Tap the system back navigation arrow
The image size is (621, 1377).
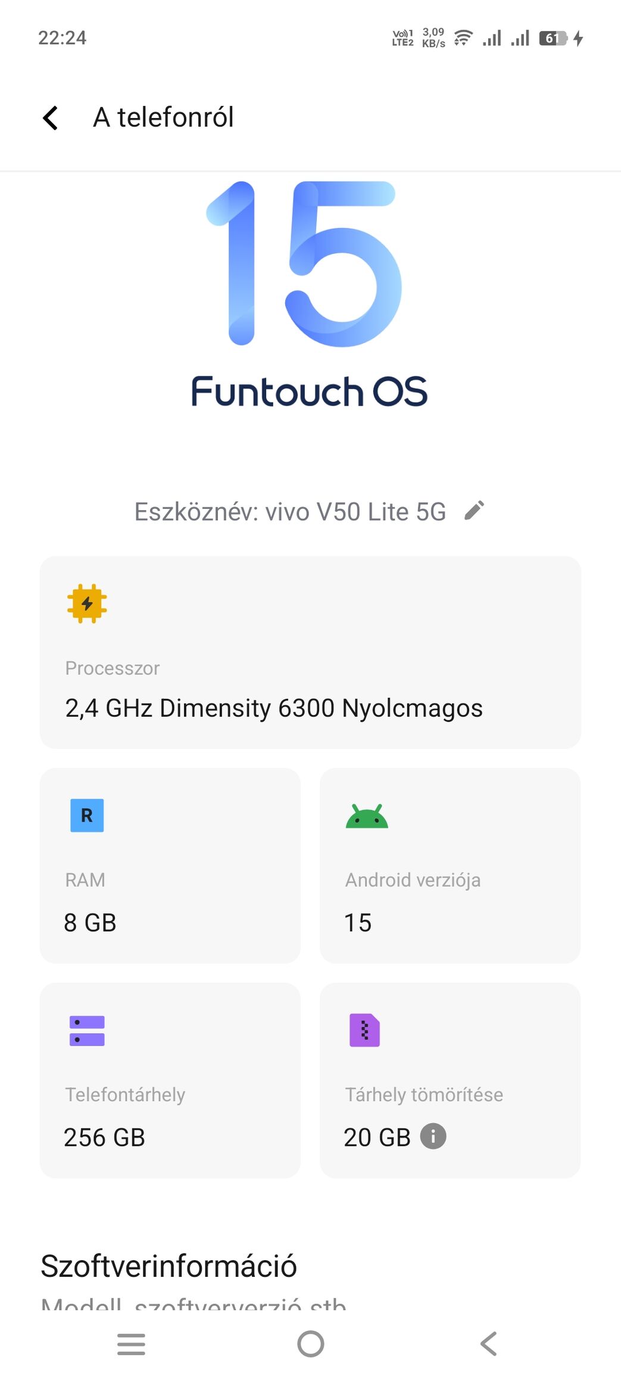(x=489, y=1344)
